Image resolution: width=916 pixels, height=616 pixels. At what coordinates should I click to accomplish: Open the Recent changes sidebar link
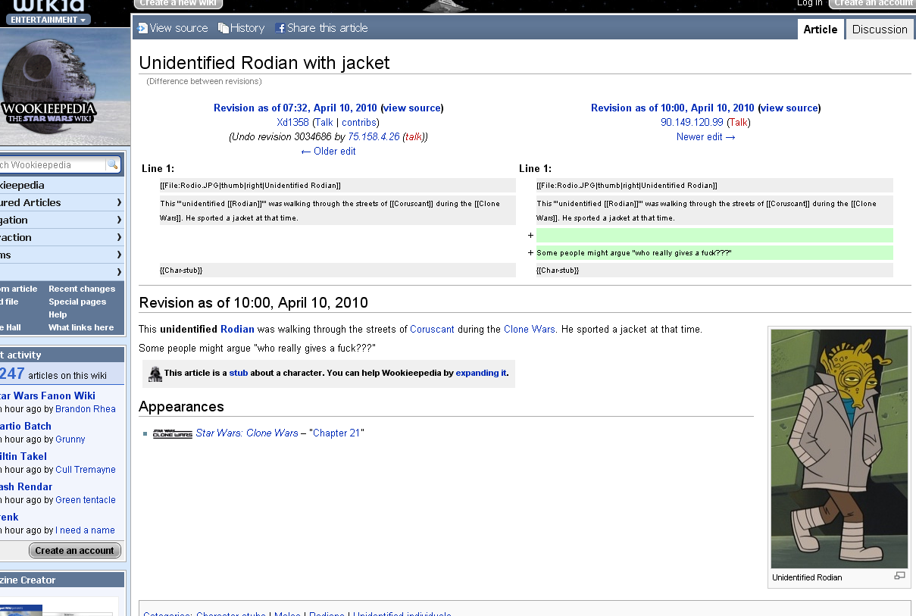click(82, 289)
